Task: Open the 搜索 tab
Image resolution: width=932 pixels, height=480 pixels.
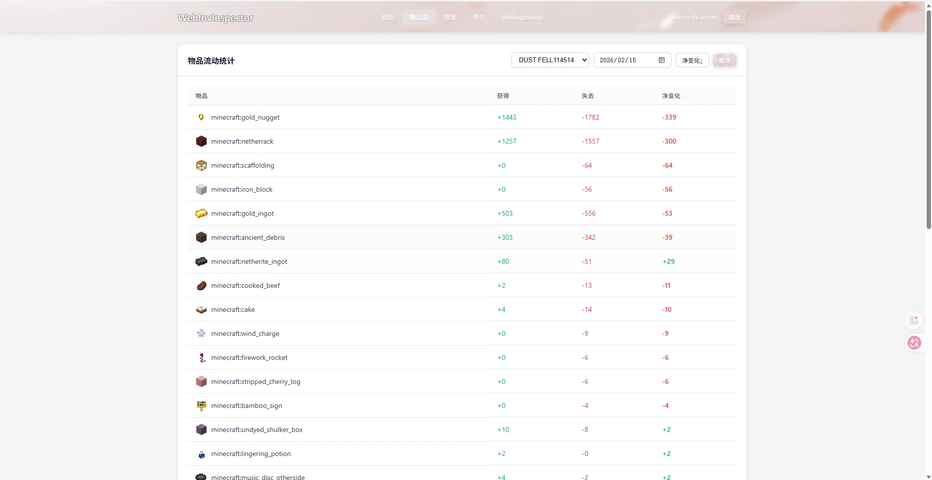Action: (x=450, y=17)
